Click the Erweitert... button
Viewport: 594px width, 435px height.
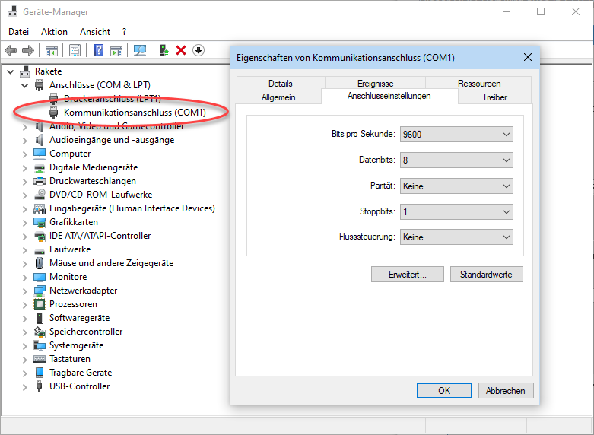pos(408,275)
